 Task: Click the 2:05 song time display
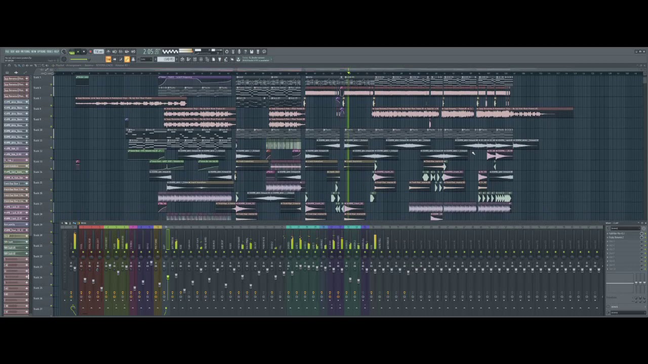point(150,52)
